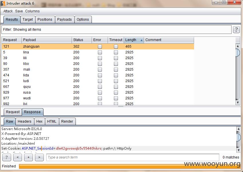This screenshot has width=243, height=172.
Task: Tick Timeout checkbox for lili row
Action: 116,58
